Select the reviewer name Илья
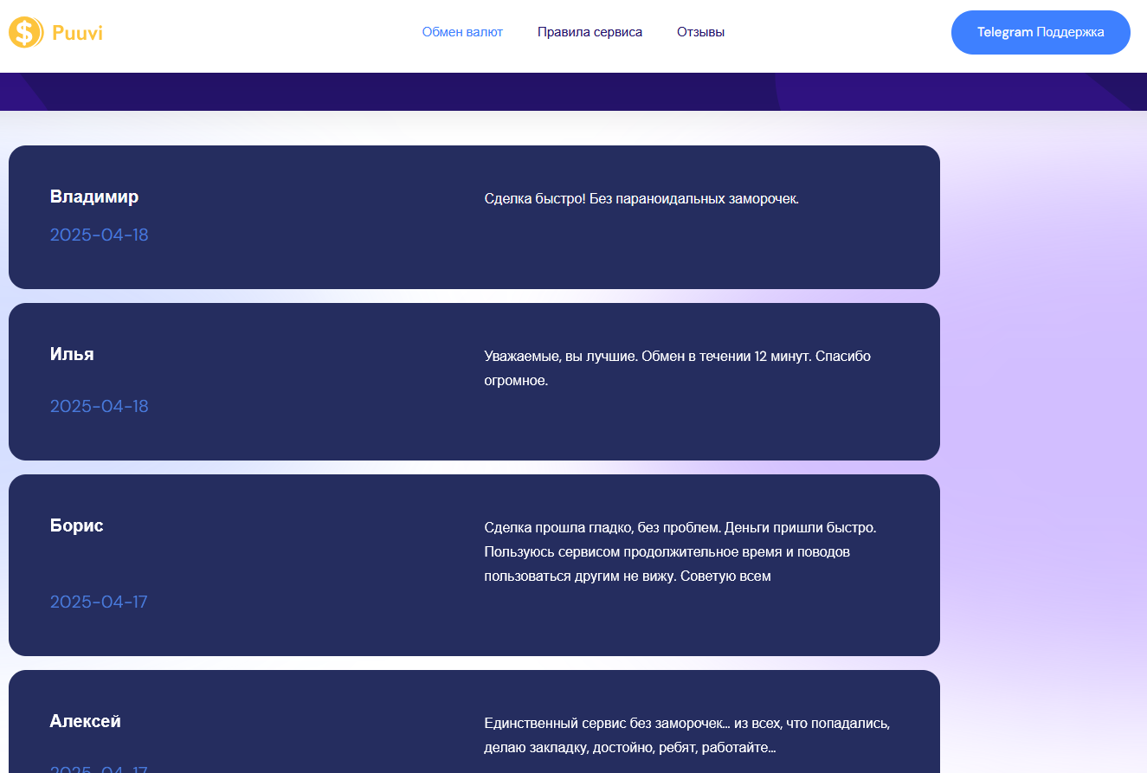The height and width of the screenshot is (773, 1147). (x=72, y=354)
